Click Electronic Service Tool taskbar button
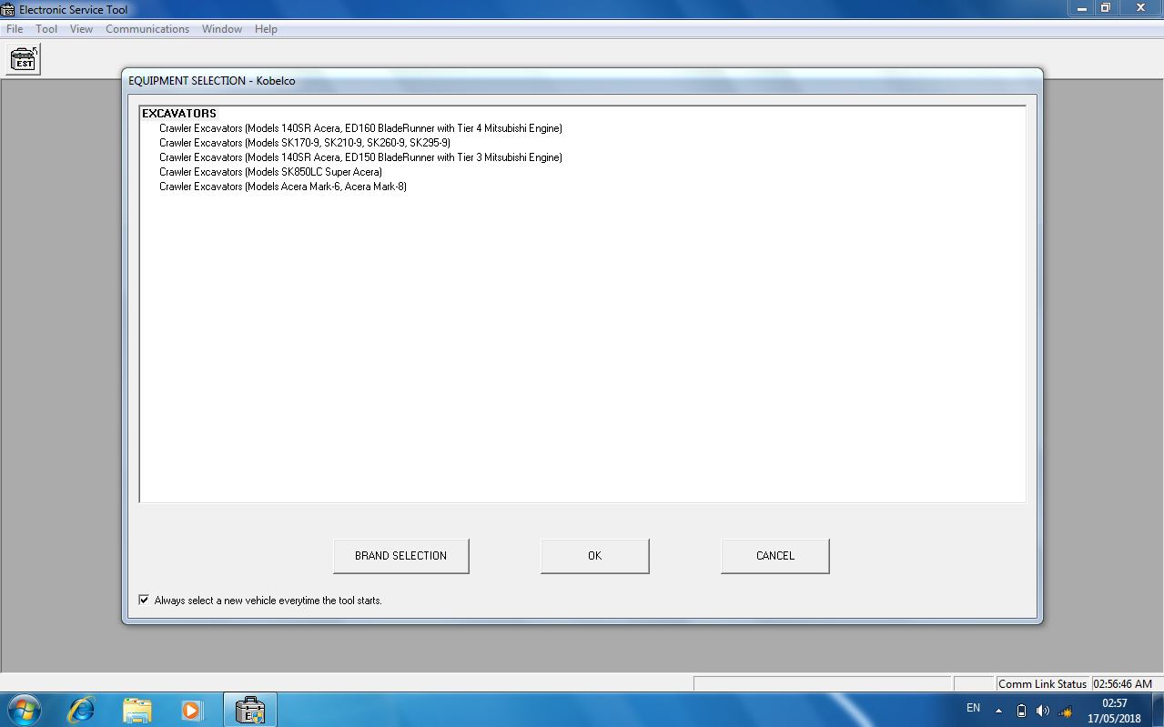The image size is (1164, 727). tap(249, 710)
